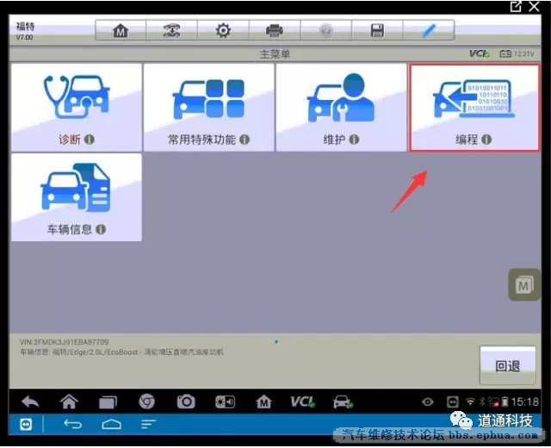This screenshot has width=551, height=448.
Task: Click the MaxiSys home toolbar icon
Action: 121,31
